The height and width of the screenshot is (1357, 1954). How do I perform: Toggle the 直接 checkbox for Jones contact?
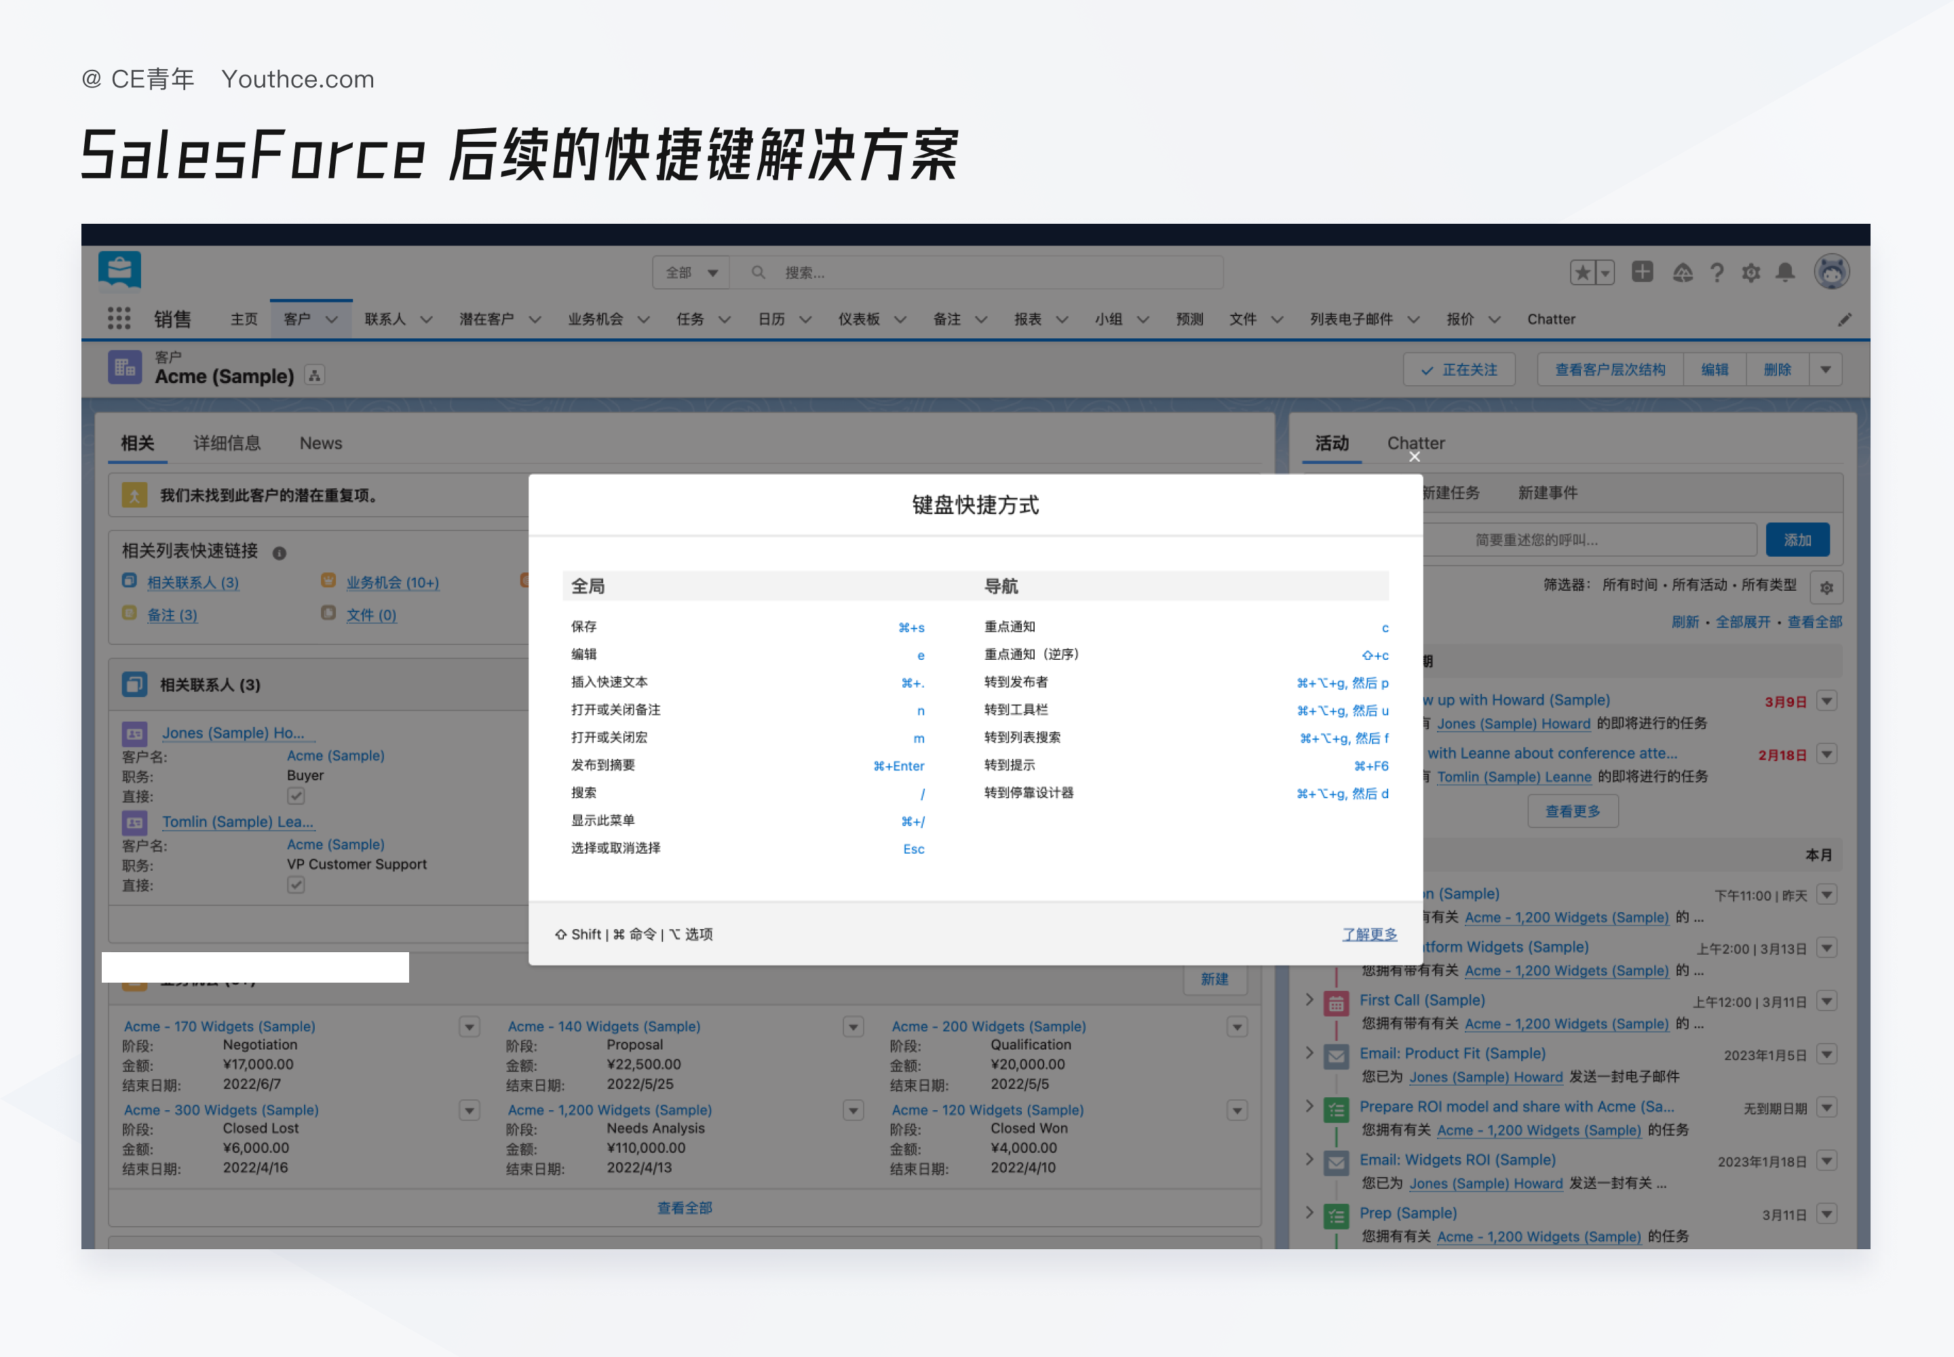tap(296, 796)
